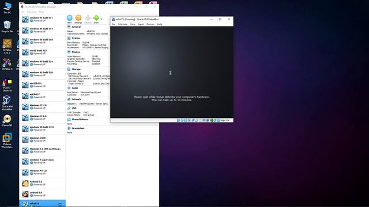Open Oracle VM VirtualBox desktop shortcut

(7, 103)
